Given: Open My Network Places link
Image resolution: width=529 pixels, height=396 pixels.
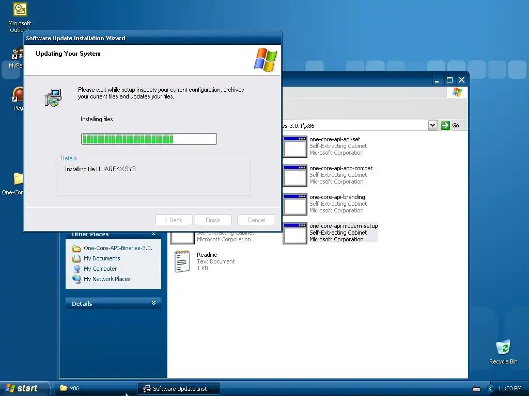Looking at the screenshot, I should (x=107, y=279).
